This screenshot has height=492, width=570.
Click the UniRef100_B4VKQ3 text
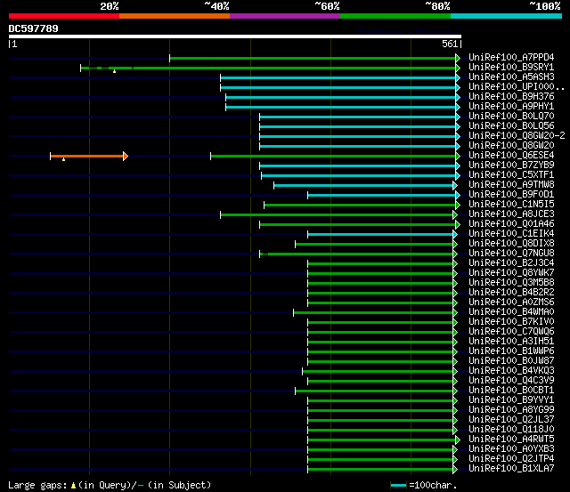(511, 371)
